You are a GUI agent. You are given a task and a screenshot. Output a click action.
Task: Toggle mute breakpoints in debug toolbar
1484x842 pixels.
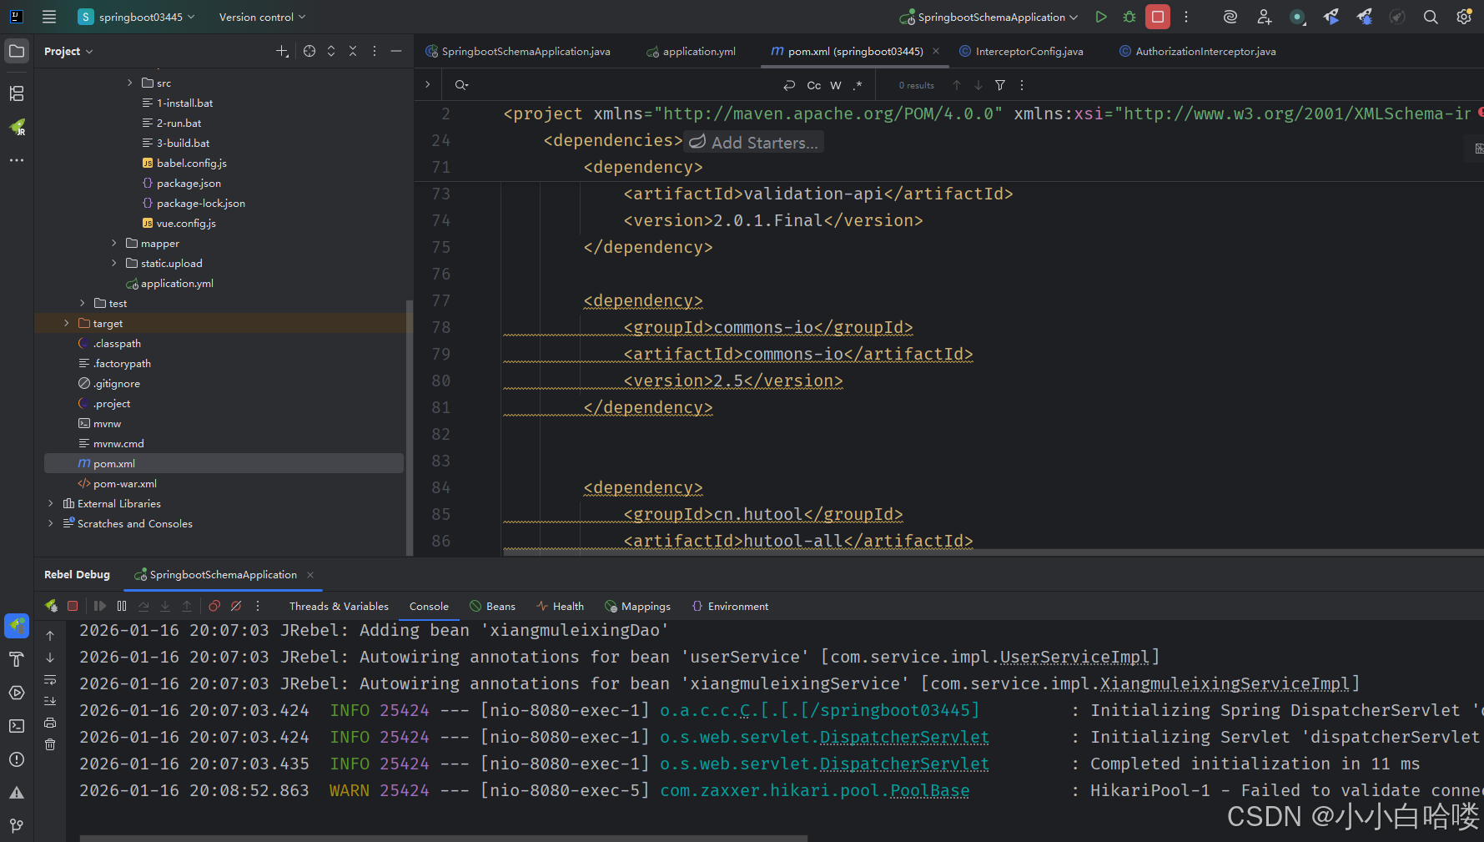[x=236, y=606]
